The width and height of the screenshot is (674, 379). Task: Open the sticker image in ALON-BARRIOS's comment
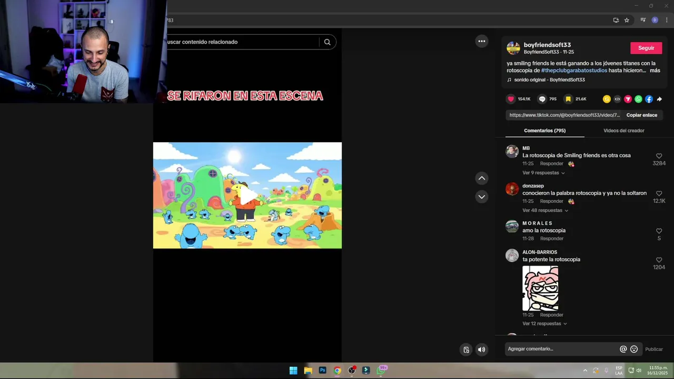coord(540,288)
